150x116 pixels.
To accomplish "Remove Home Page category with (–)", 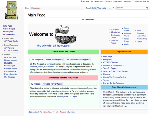I will [54, 112].
